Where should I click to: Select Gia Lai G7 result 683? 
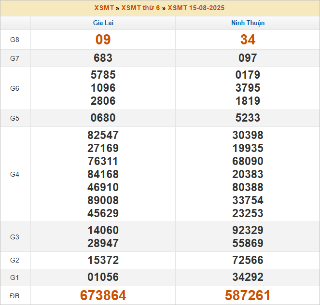pyautogui.click(x=103, y=58)
